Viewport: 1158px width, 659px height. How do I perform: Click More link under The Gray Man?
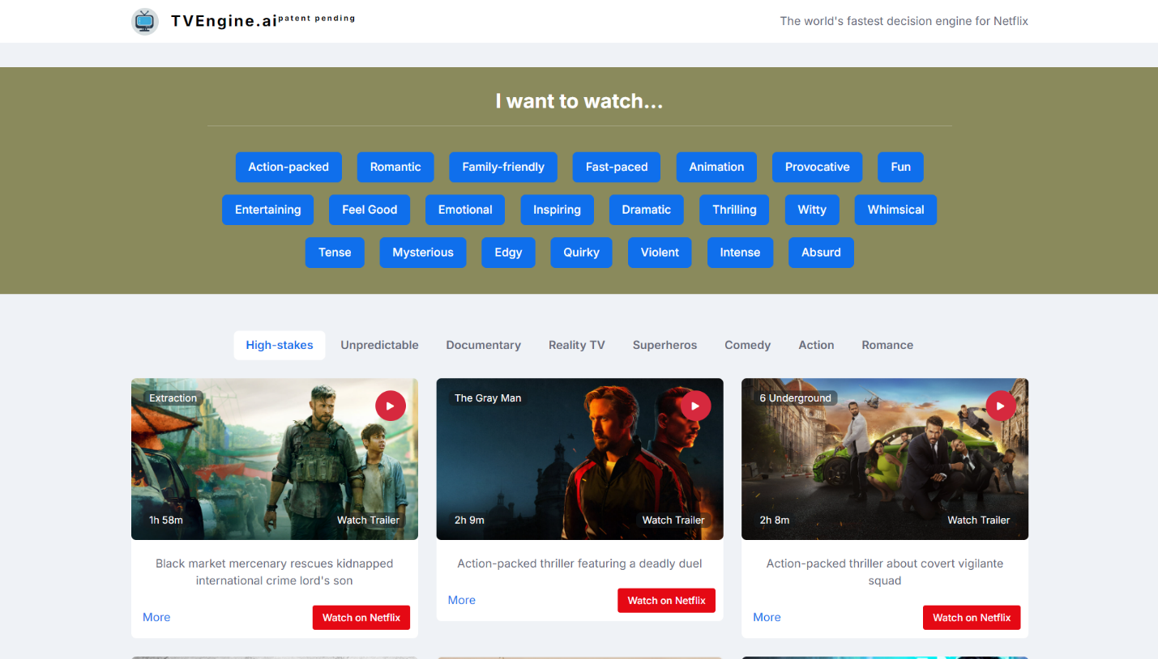(462, 600)
